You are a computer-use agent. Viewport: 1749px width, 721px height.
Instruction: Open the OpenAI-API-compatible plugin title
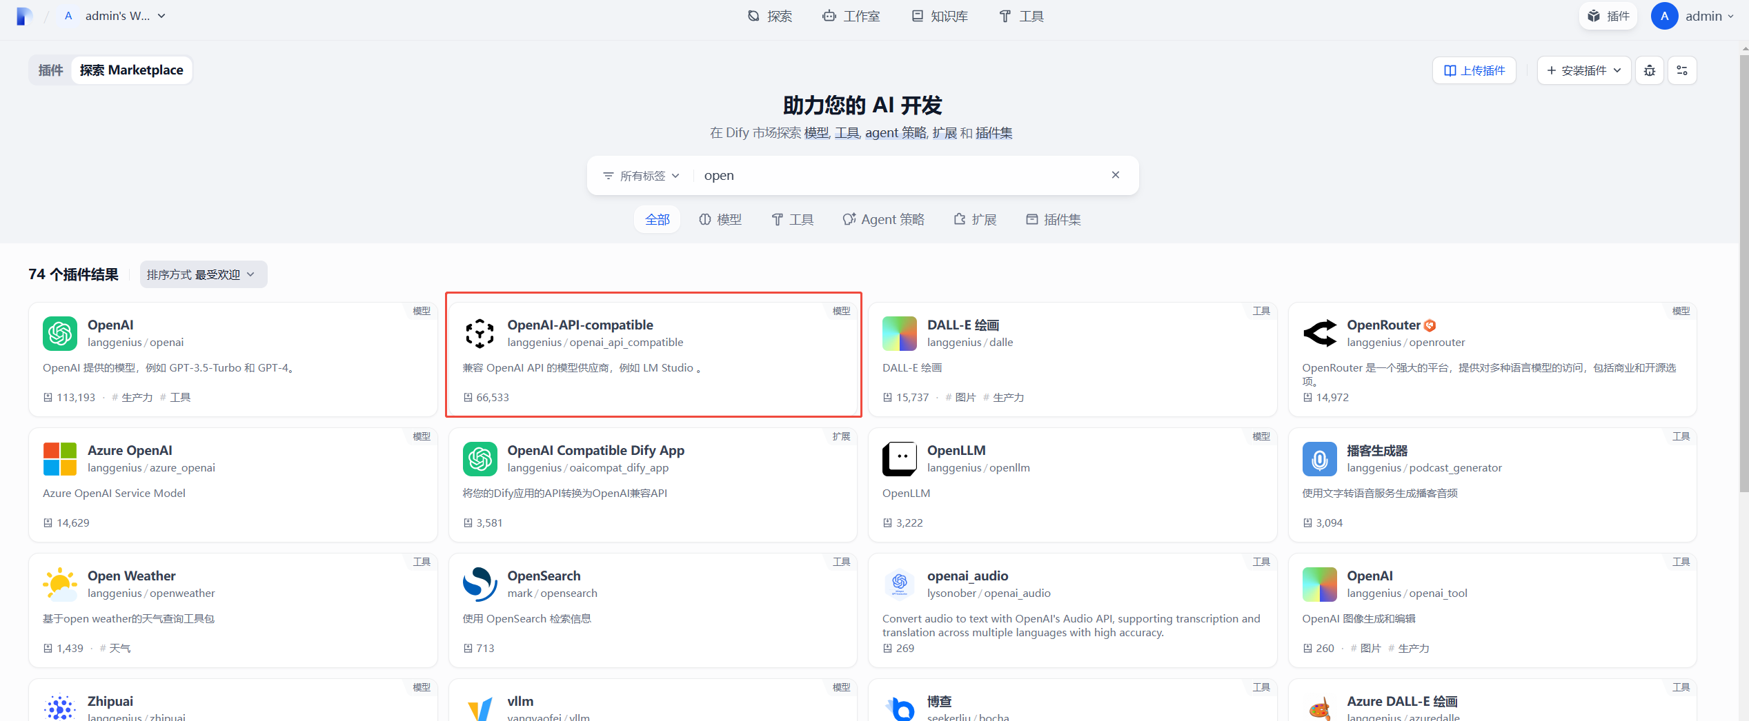point(580,325)
